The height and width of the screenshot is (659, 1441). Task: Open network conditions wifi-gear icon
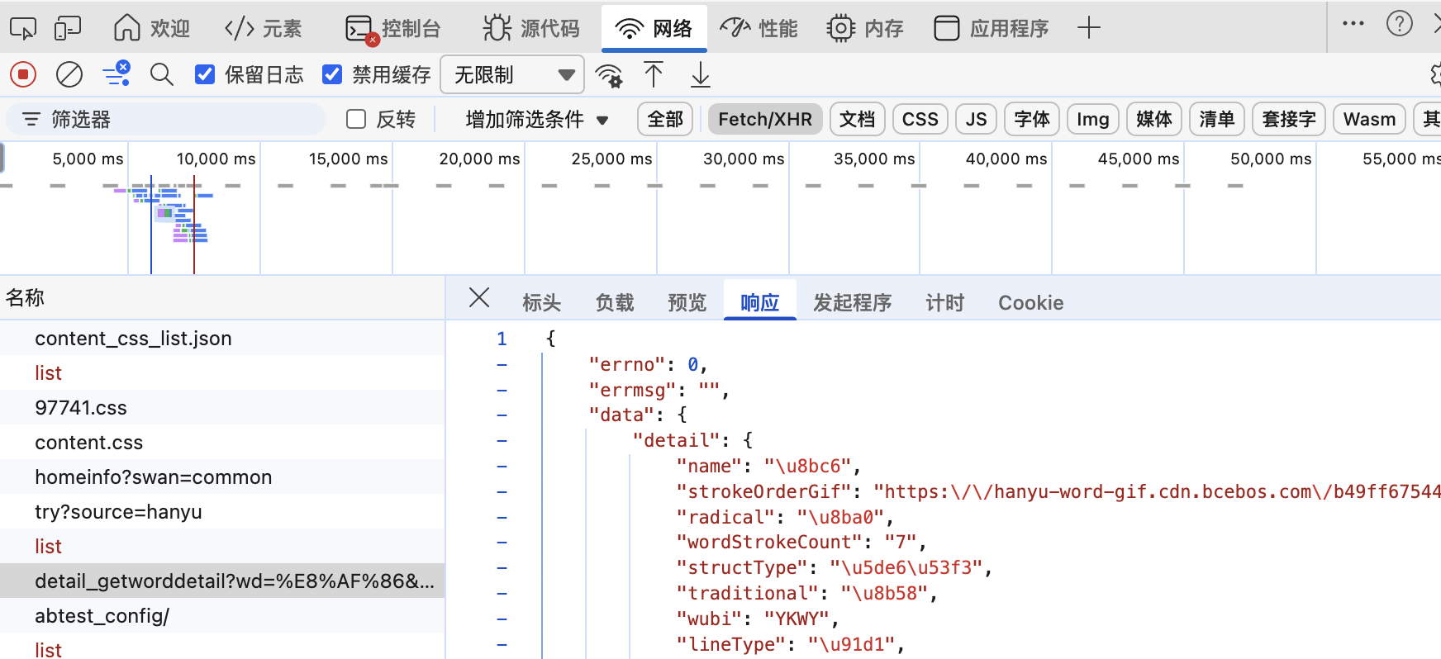point(610,75)
